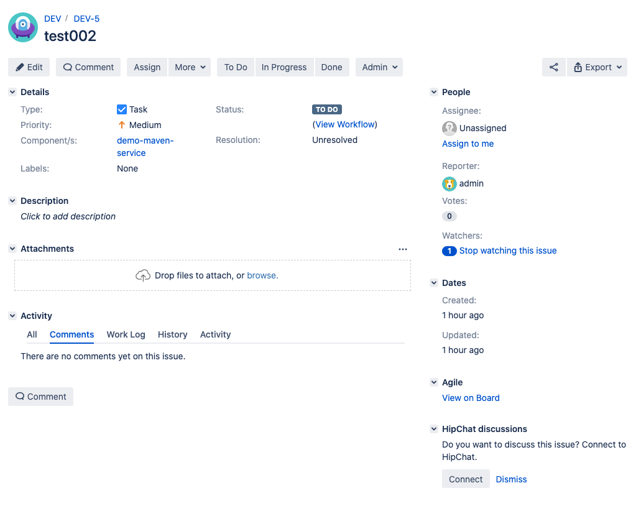Click to add description text
This screenshot has height=506, width=636.
[68, 216]
